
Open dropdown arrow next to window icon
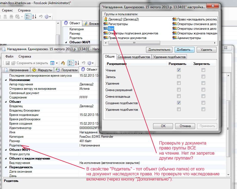coord(57,63)
